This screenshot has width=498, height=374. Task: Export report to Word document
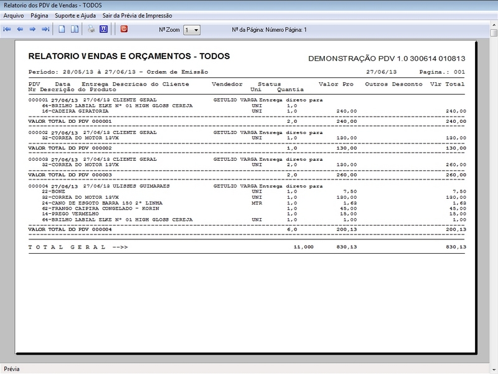coord(103,29)
